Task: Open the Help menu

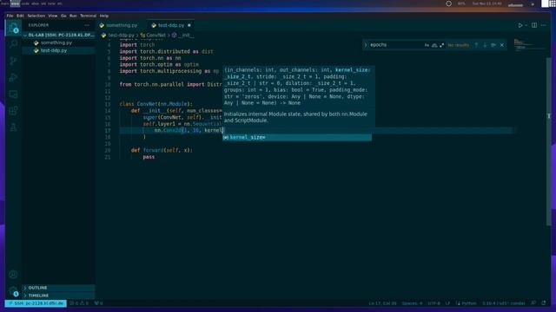Action: click(104, 16)
